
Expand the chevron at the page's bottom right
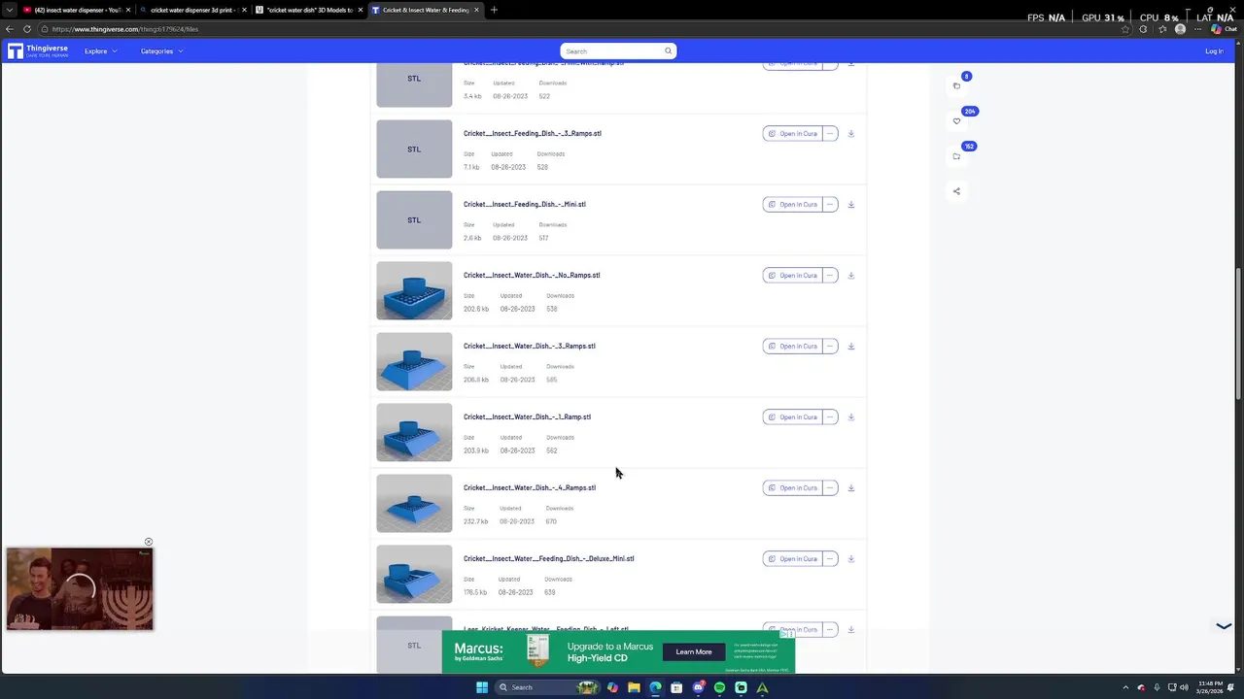coord(1224,626)
